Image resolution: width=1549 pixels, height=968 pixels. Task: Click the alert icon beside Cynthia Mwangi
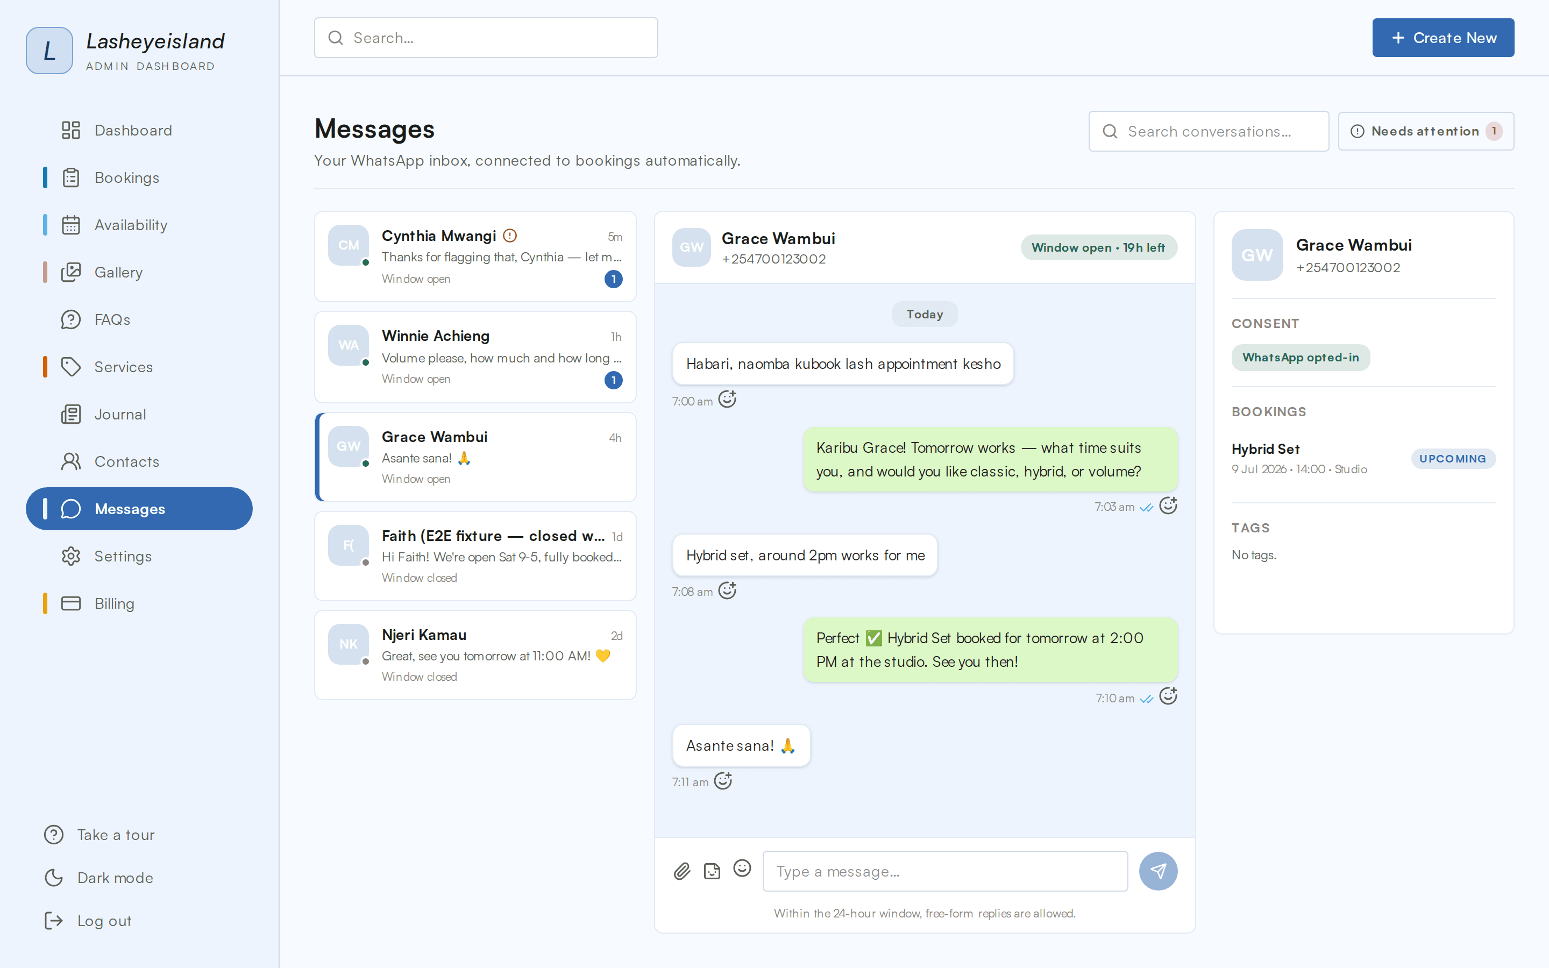tap(509, 236)
